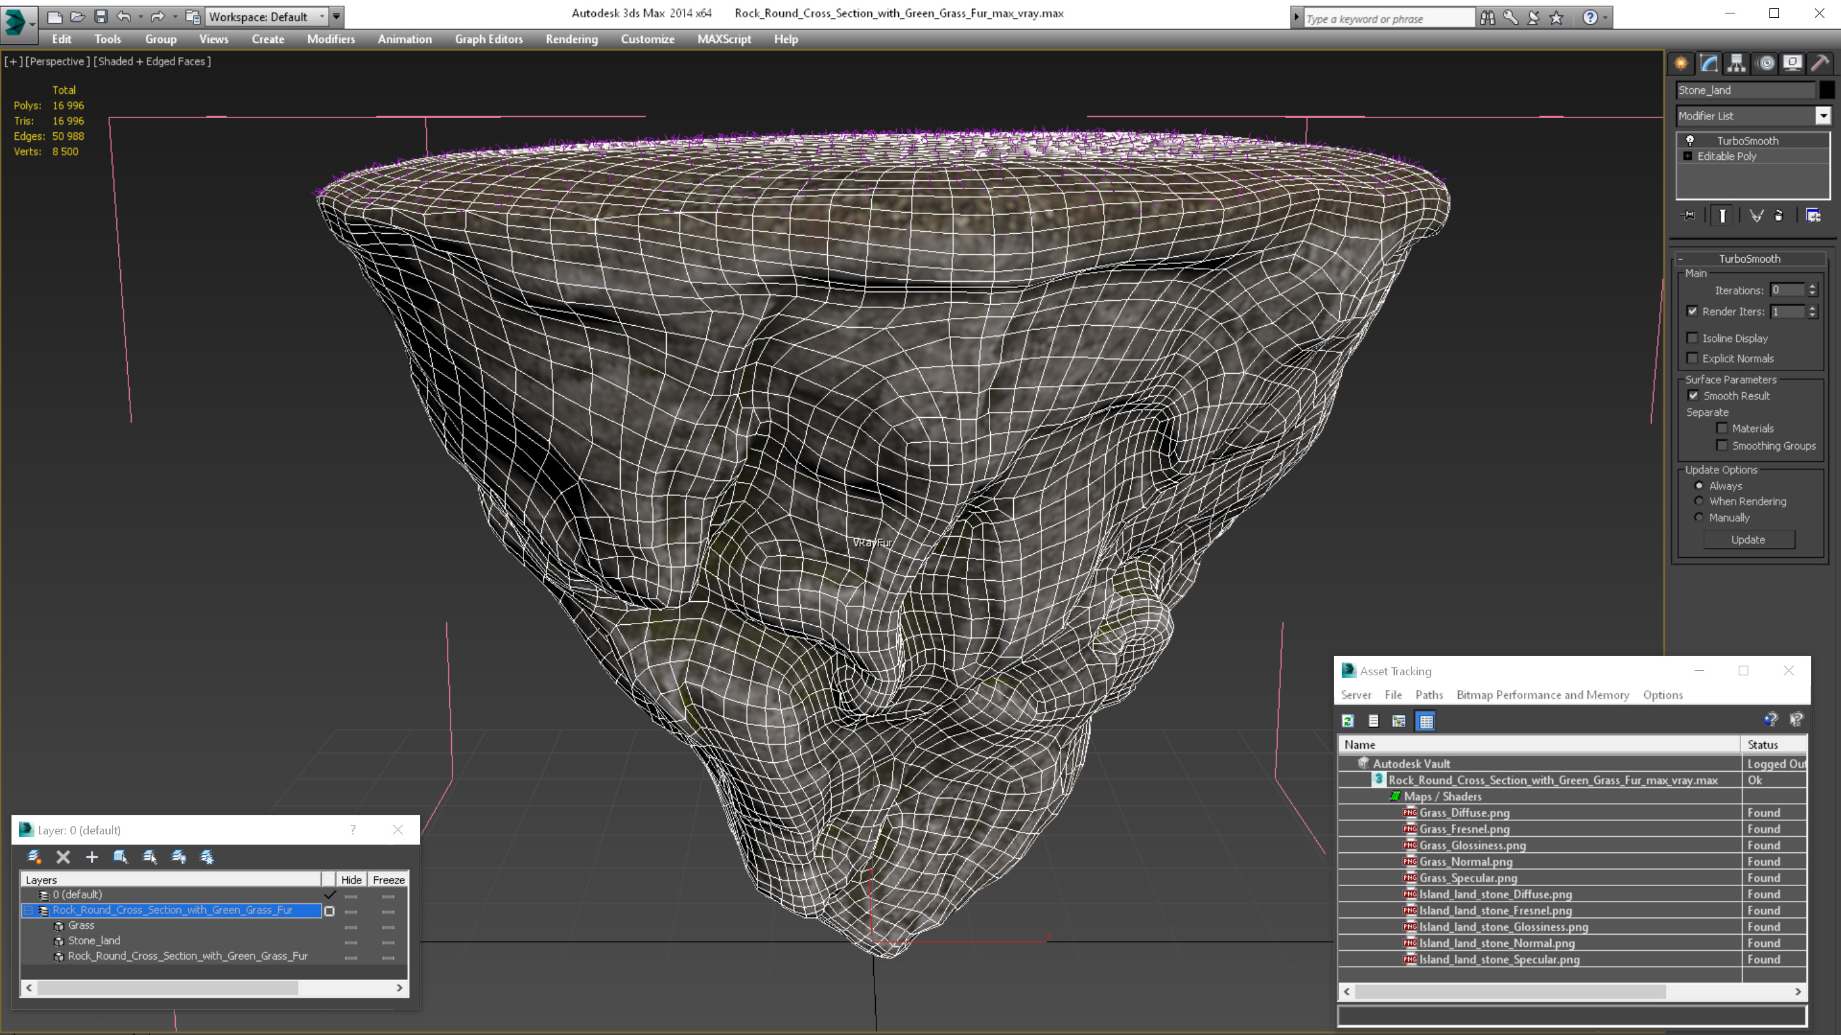This screenshot has height=1035, width=1841.
Task: Open the Utilities hammer panel tab
Action: tap(1819, 64)
